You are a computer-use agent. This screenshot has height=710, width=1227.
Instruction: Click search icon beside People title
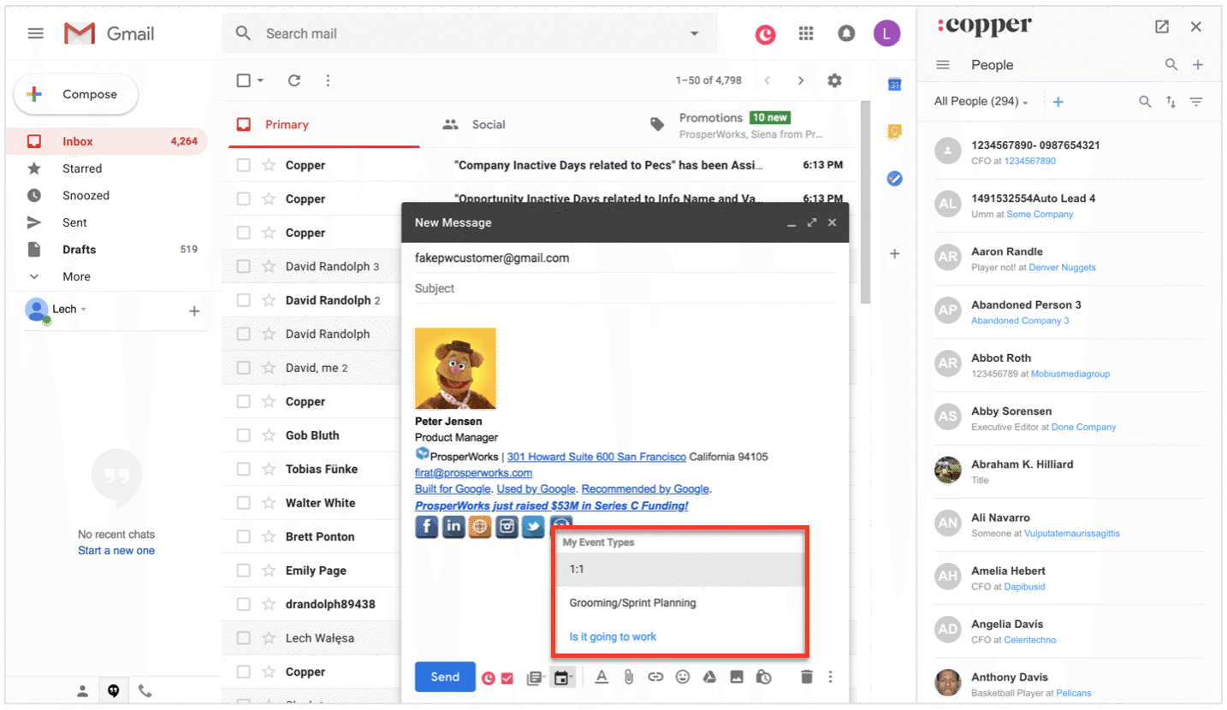click(1171, 65)
